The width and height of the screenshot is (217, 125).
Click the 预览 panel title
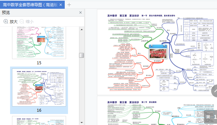tap(6, 13)
